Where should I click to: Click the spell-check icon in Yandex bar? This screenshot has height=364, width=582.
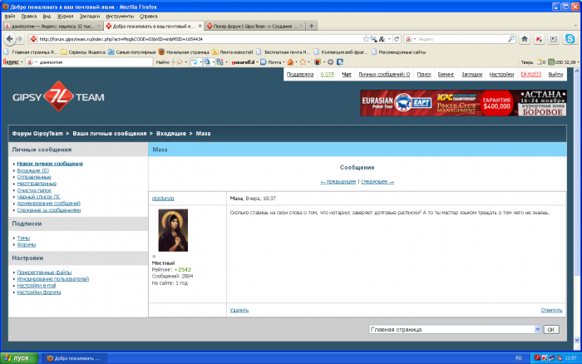coord(195,62)
